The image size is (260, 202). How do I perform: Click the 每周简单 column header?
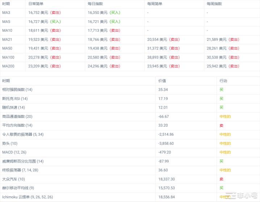(155, 4)
